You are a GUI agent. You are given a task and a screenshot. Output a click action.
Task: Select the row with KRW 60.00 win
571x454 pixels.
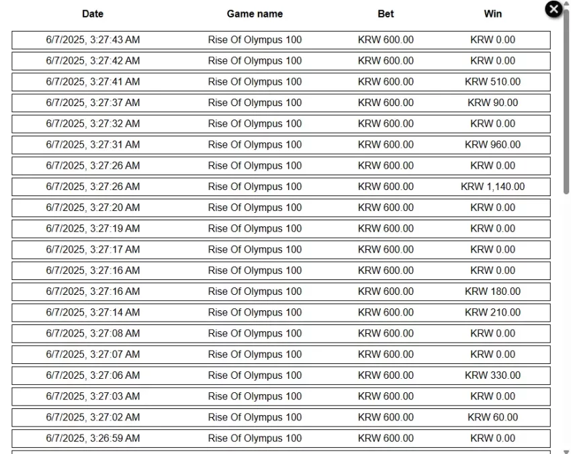point(281,418)
